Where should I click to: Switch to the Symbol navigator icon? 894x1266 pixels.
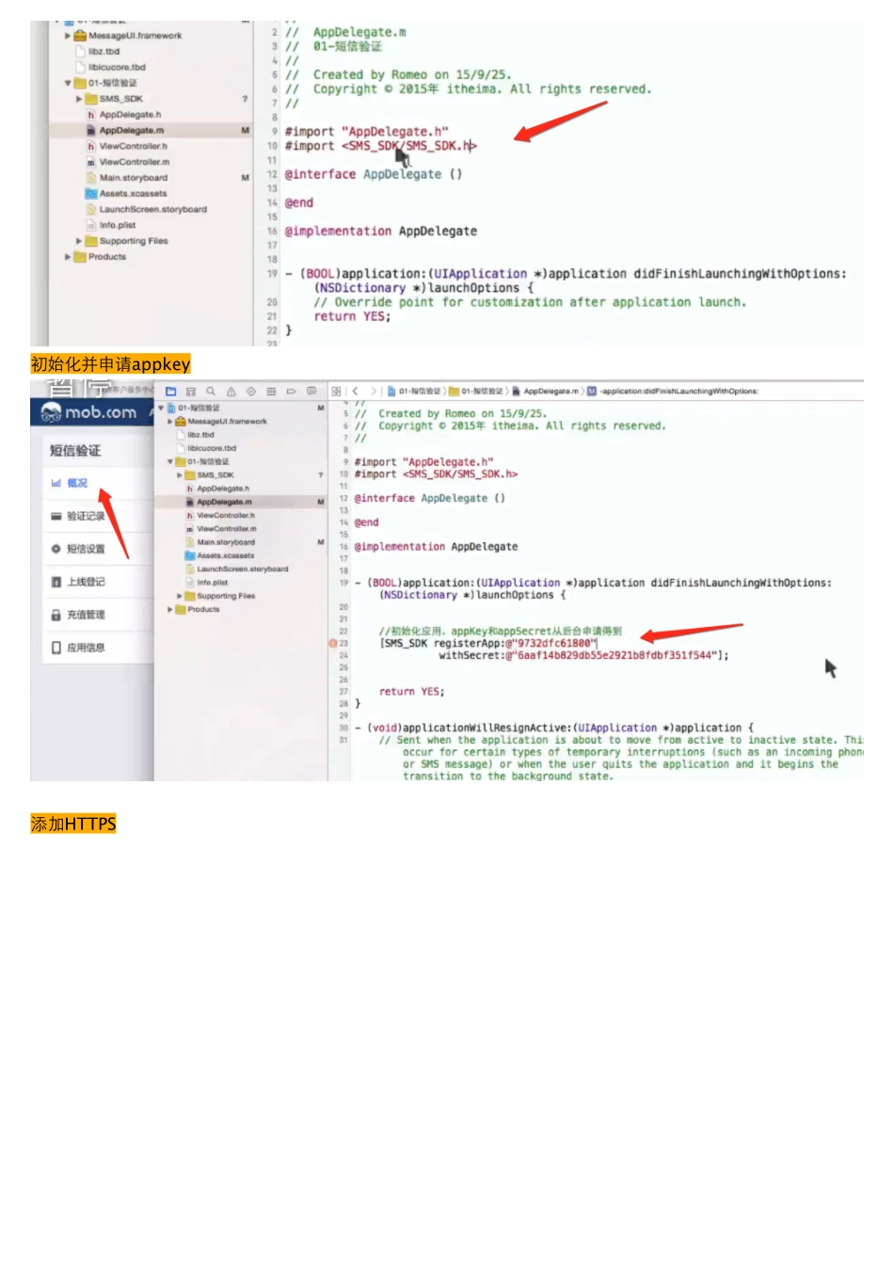click(191, 392)
